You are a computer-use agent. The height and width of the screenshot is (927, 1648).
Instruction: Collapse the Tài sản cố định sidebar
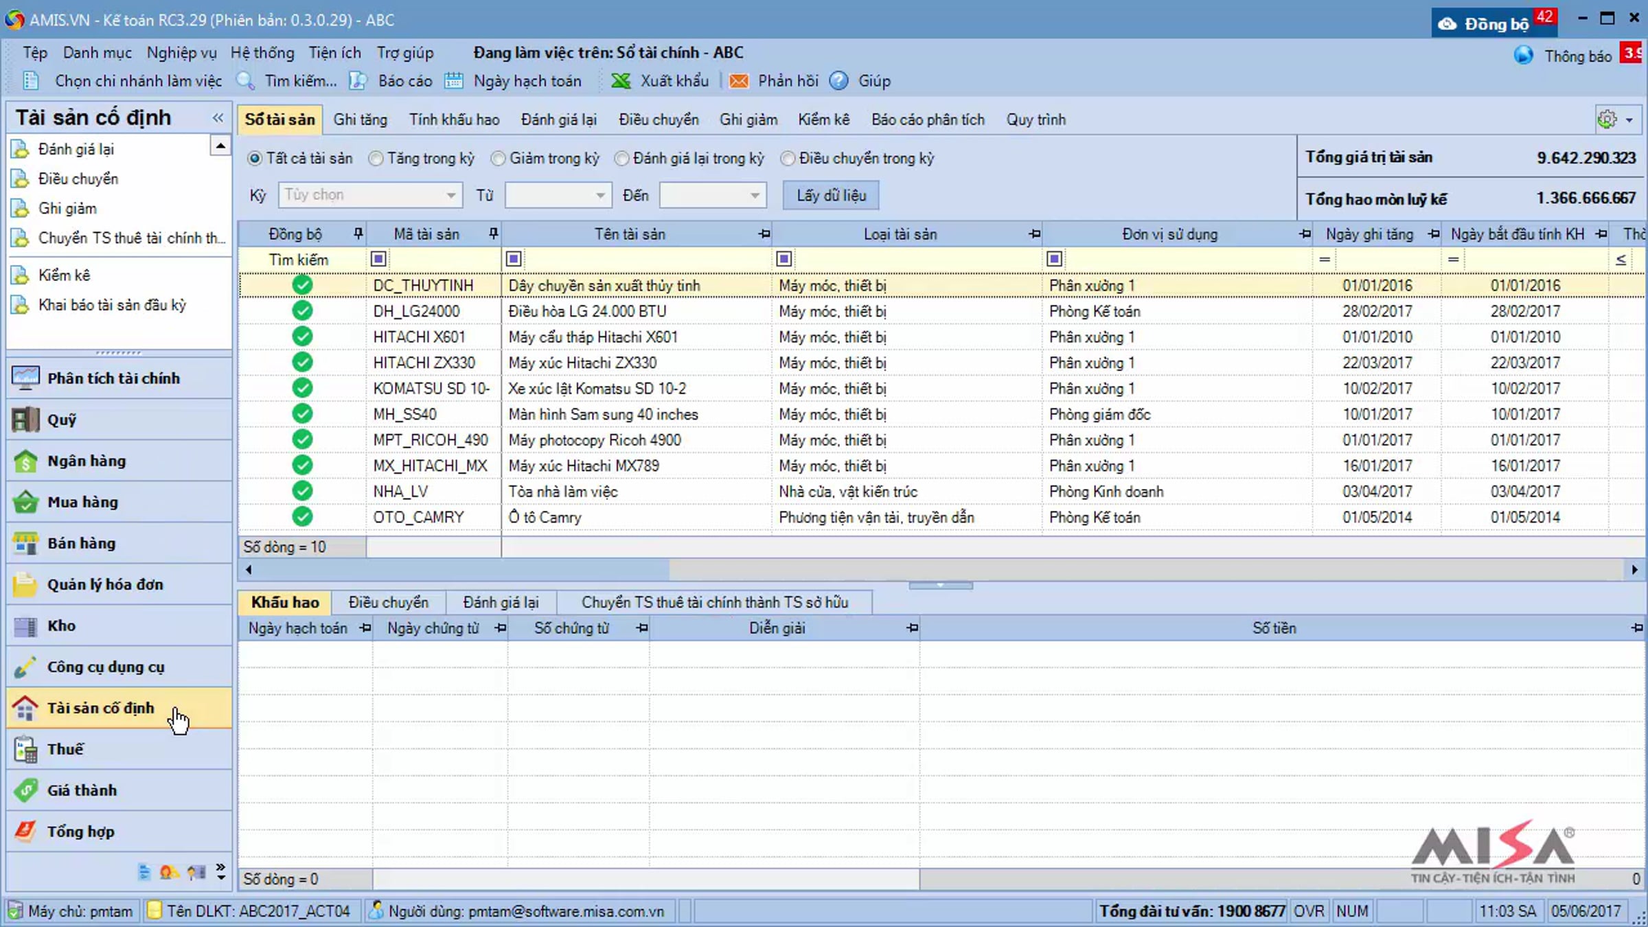coord(218,118)
